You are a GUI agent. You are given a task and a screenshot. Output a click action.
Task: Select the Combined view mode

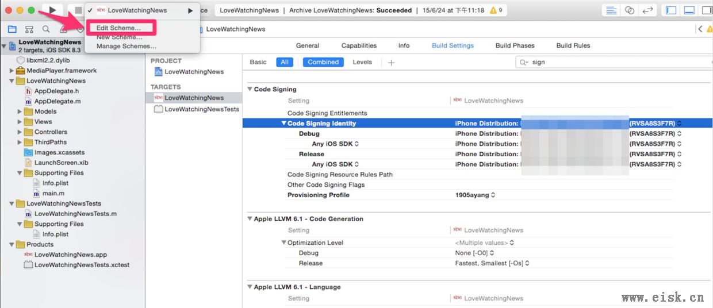point(323,62)
